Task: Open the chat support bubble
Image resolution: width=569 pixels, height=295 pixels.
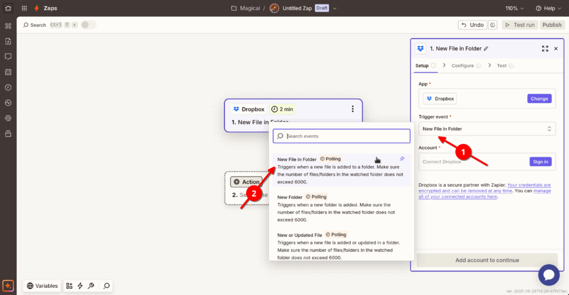Action: coord(548,274)
